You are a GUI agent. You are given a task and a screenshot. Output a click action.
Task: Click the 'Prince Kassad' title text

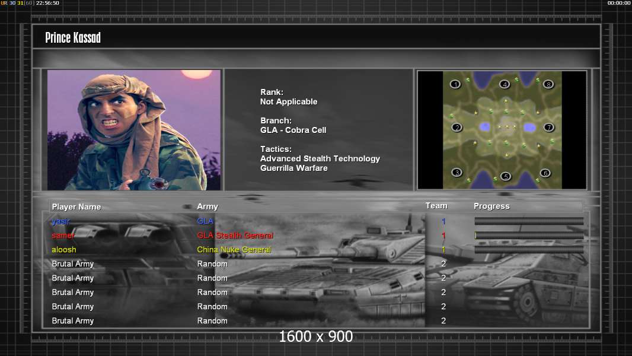click(73, 38)
